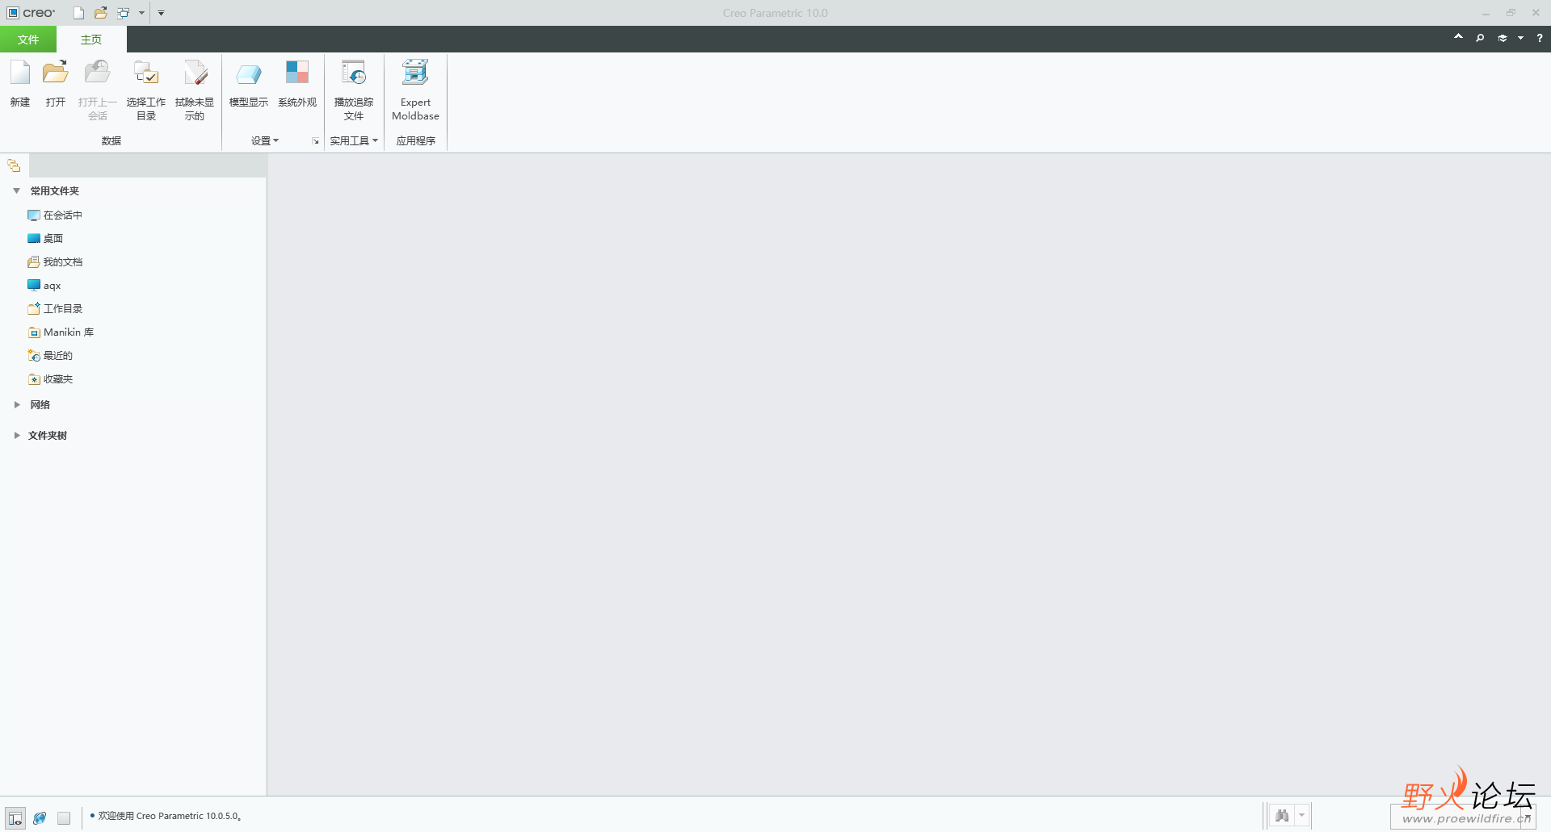Open the Windows switcher dropdown arrow
Viewport: 1551px width, 832px height.
141,13
